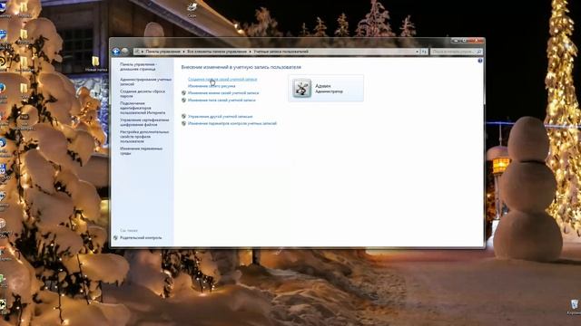Viewport: 581px width, 326px height.
Task: Expand the arrow after Панель управления breadcrumb
Action: coord(183,52)
